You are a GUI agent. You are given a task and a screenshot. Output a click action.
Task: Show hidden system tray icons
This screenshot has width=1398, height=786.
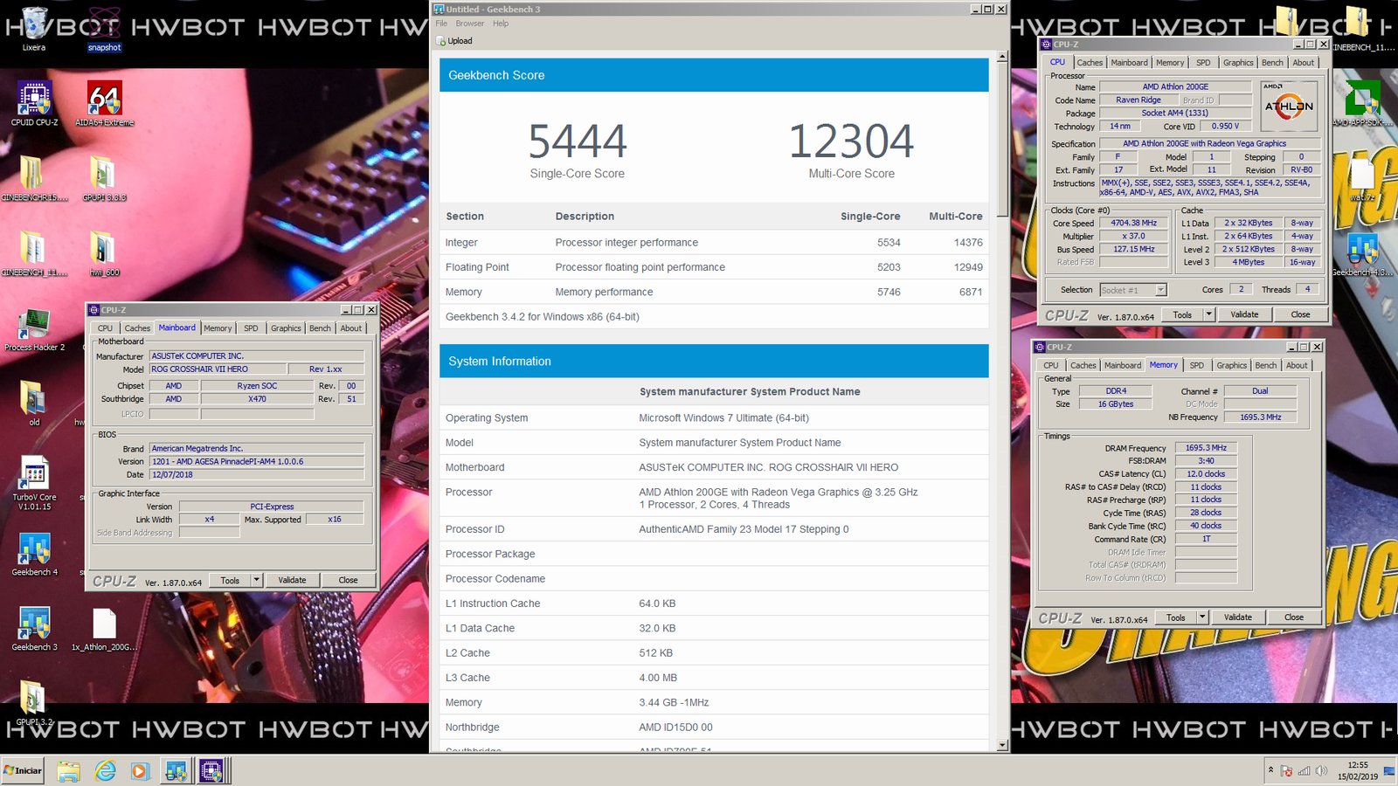pyautogui.click(x=1270, y=770)
